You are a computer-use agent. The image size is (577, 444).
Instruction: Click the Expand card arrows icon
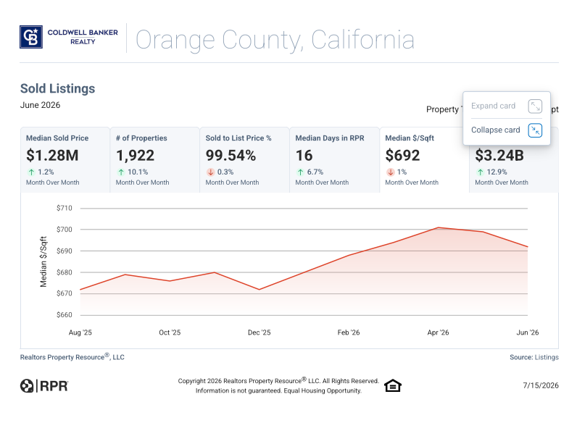(535, 106)
